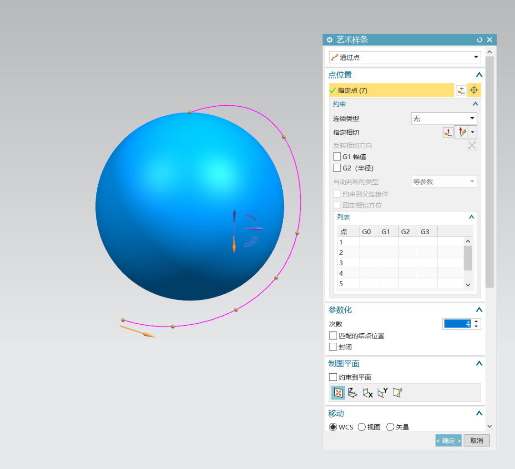
Task: Select the 视图 radio button
Action: 361,427
